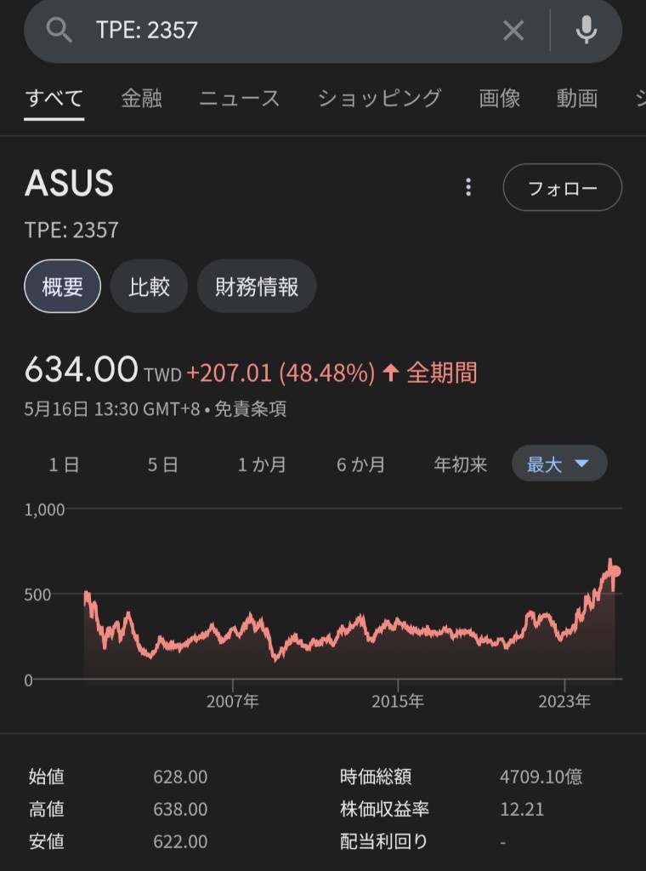Start voice search with microphone icon
Image resolution: width=646 pixels, height=871 pixels.
[586, 30]
